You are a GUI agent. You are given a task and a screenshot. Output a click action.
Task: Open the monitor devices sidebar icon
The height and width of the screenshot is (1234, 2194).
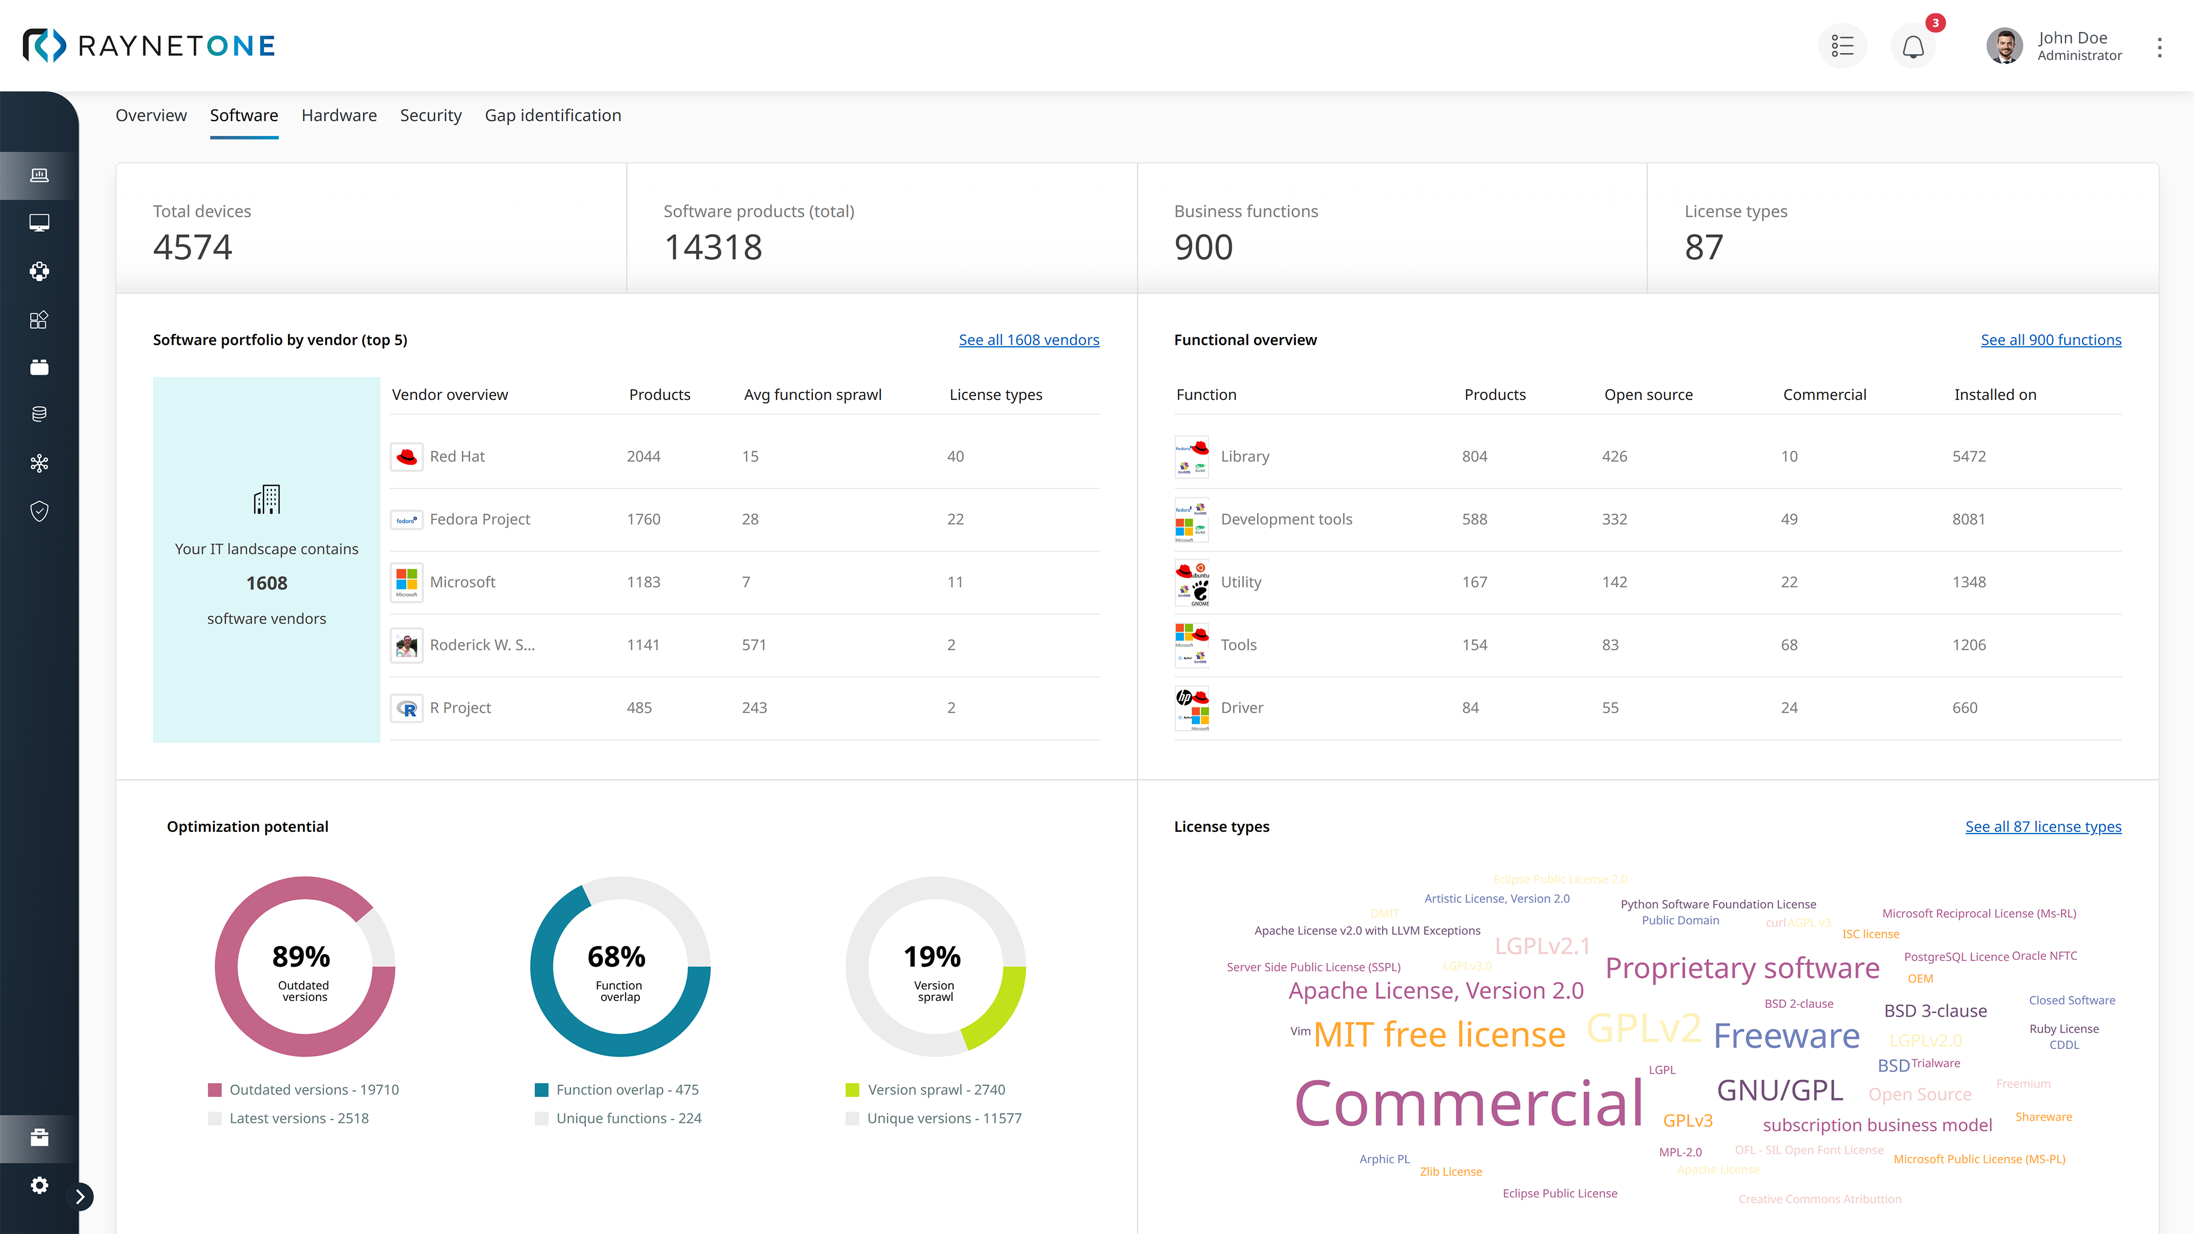pyautogui.click(x=39, y=223)
